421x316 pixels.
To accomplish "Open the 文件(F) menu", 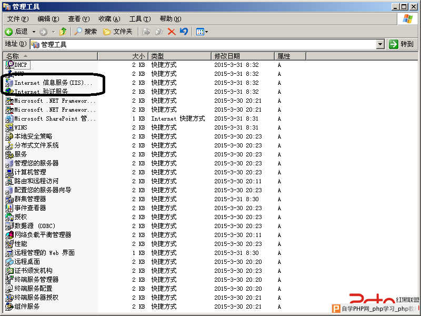I will (18, 19).
